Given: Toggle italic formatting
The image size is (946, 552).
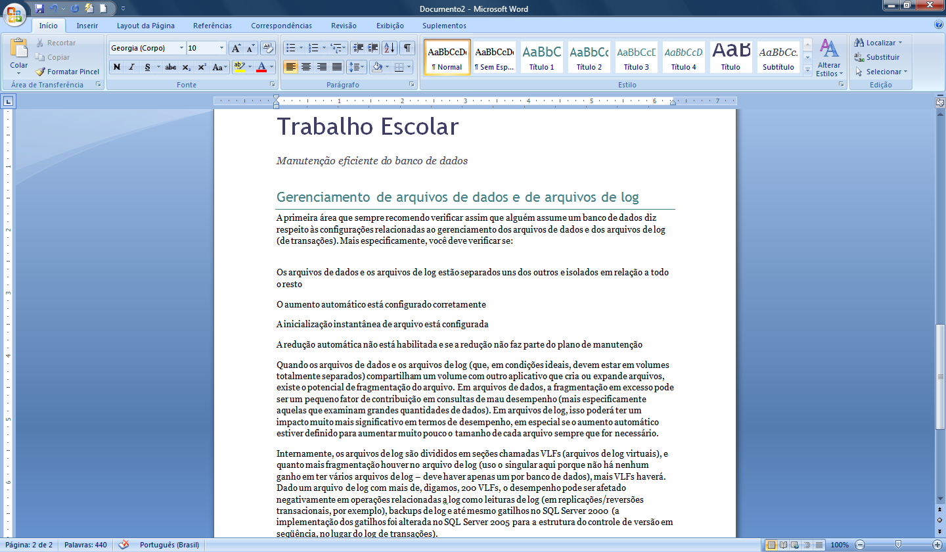Looking at the screenshot, I should pyautogui.click(x=131, y=67).
